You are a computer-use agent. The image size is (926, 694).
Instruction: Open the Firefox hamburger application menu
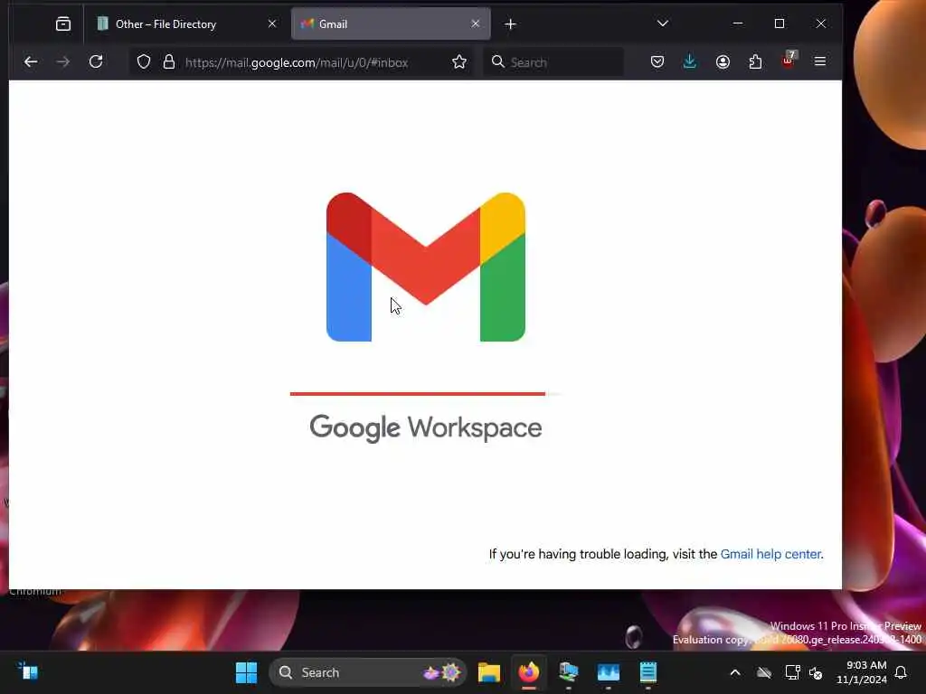pos(819,61)
